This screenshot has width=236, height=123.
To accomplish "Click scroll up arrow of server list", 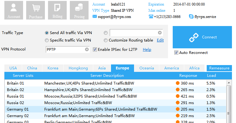I will [x=229, y=83].
